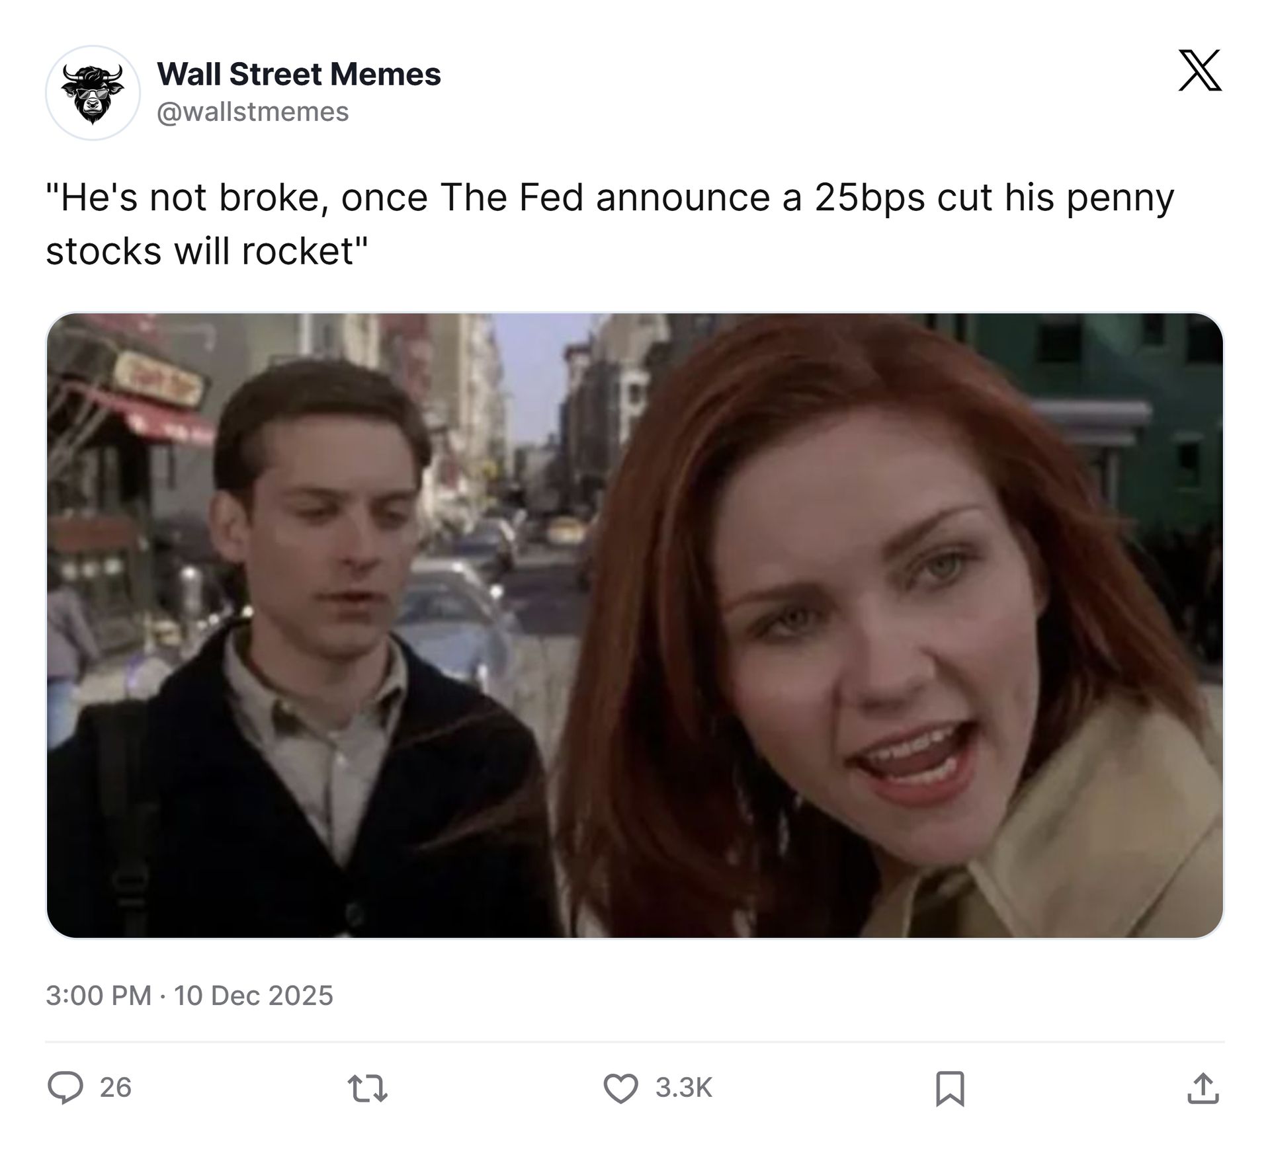
Task: Click the "25bps" word in the tweet
Action: tap(870, 198)
